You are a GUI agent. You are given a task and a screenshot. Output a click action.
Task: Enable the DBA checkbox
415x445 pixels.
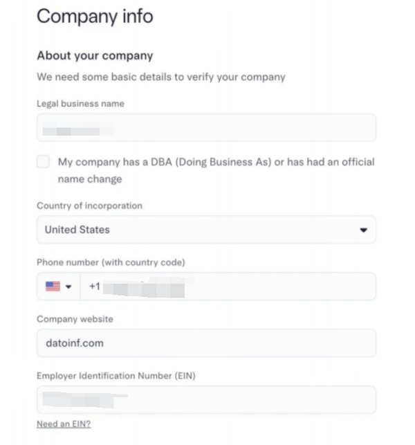pyautogui.click(x=44, y=162)
